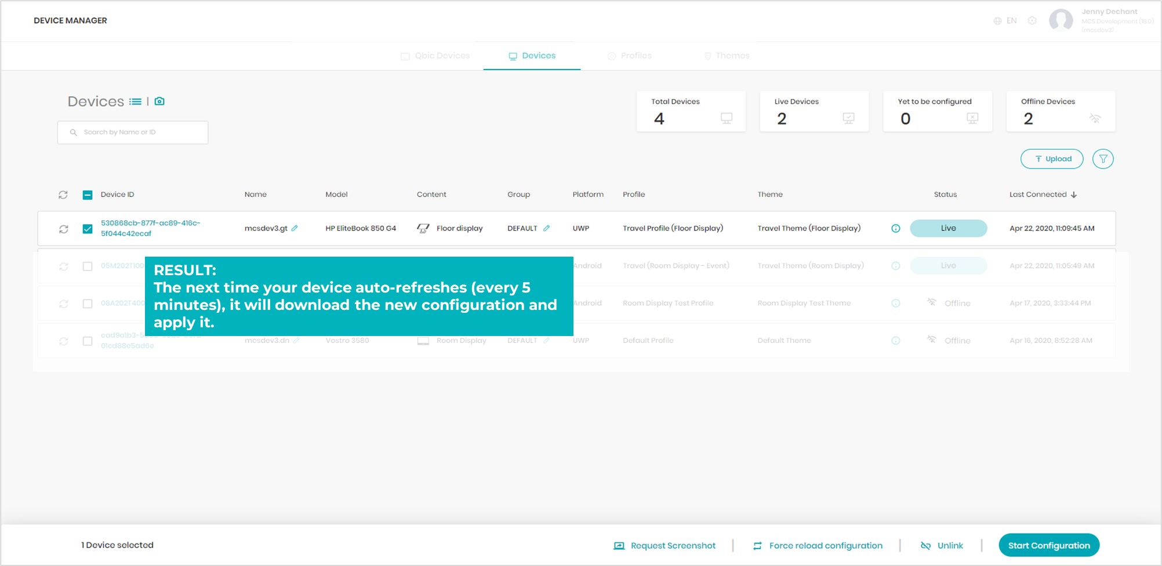The image size is (1162, 566).
Task: Open the settings gear in header
Action: 1032,21
